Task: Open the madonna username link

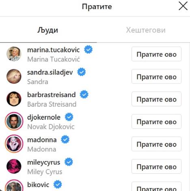Action: tap(42, 140)
